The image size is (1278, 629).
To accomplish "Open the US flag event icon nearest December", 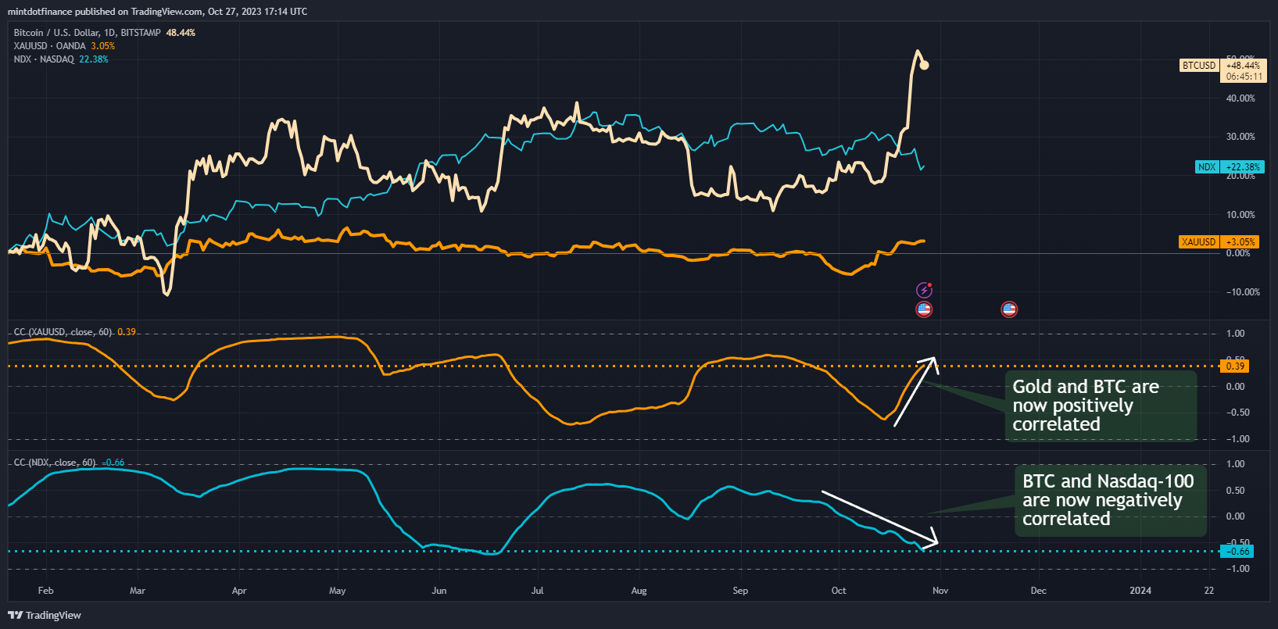I will [1009, 309].
